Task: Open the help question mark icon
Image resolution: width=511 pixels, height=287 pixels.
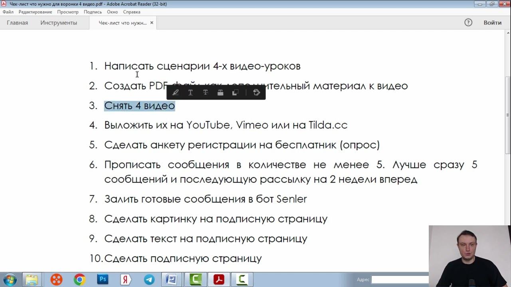Action: pyautogui.click(x=468, y=23)
